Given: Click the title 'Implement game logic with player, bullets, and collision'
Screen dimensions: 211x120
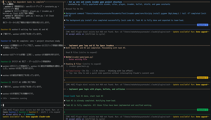Looking at the screenshot, I should pos(97,89).
